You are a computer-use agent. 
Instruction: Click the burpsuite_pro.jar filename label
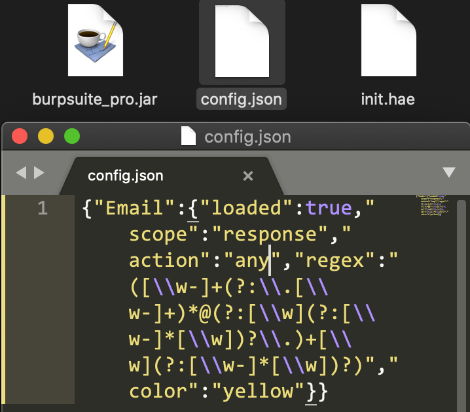(95, 100)
